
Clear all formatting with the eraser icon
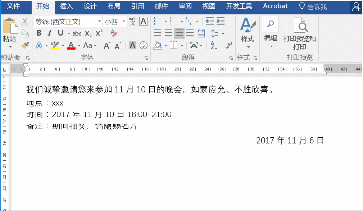113,33
